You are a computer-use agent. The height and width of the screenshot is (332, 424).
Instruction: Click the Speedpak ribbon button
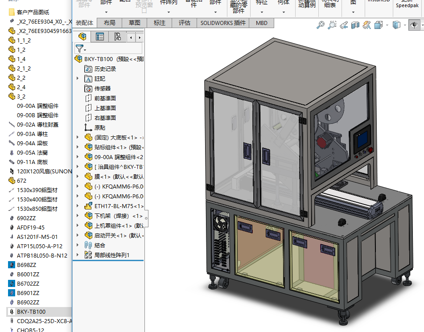point(407,5)
